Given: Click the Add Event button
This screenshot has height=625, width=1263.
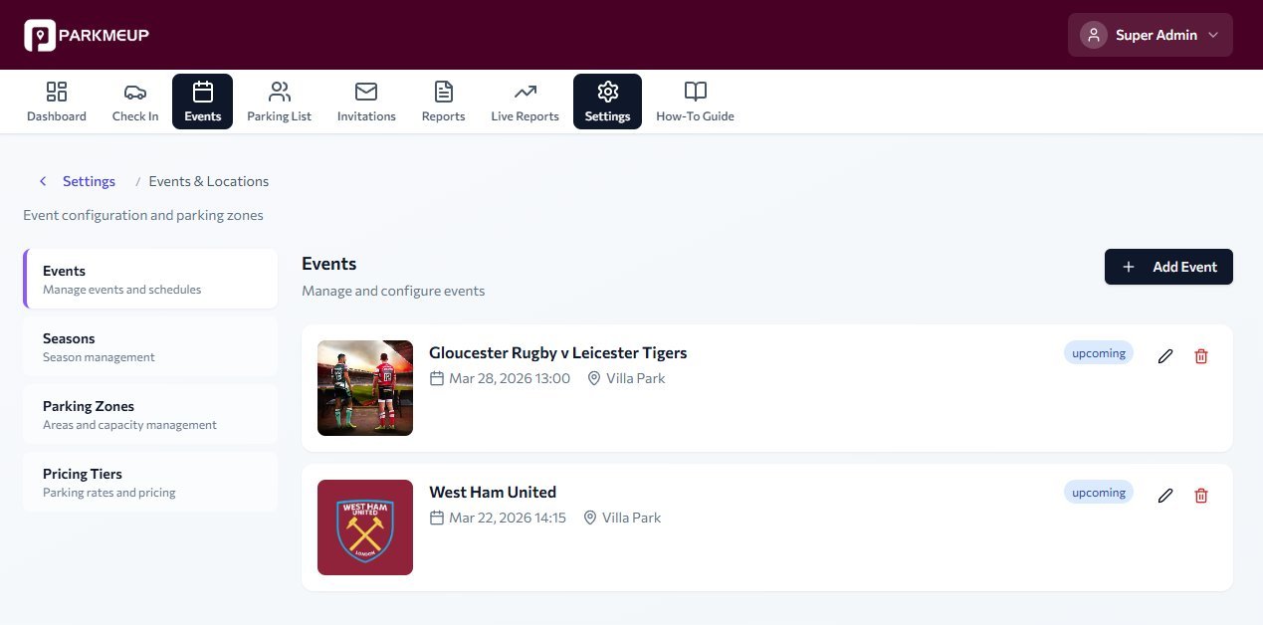Looking at the screenshot, I should [1168, 267].
